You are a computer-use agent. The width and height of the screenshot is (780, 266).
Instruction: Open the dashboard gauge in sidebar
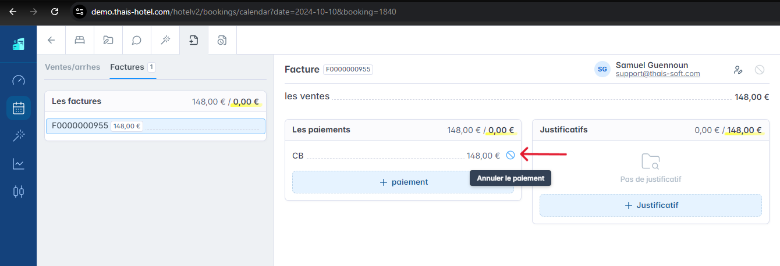pyautogui.click(x=19, y=80)
